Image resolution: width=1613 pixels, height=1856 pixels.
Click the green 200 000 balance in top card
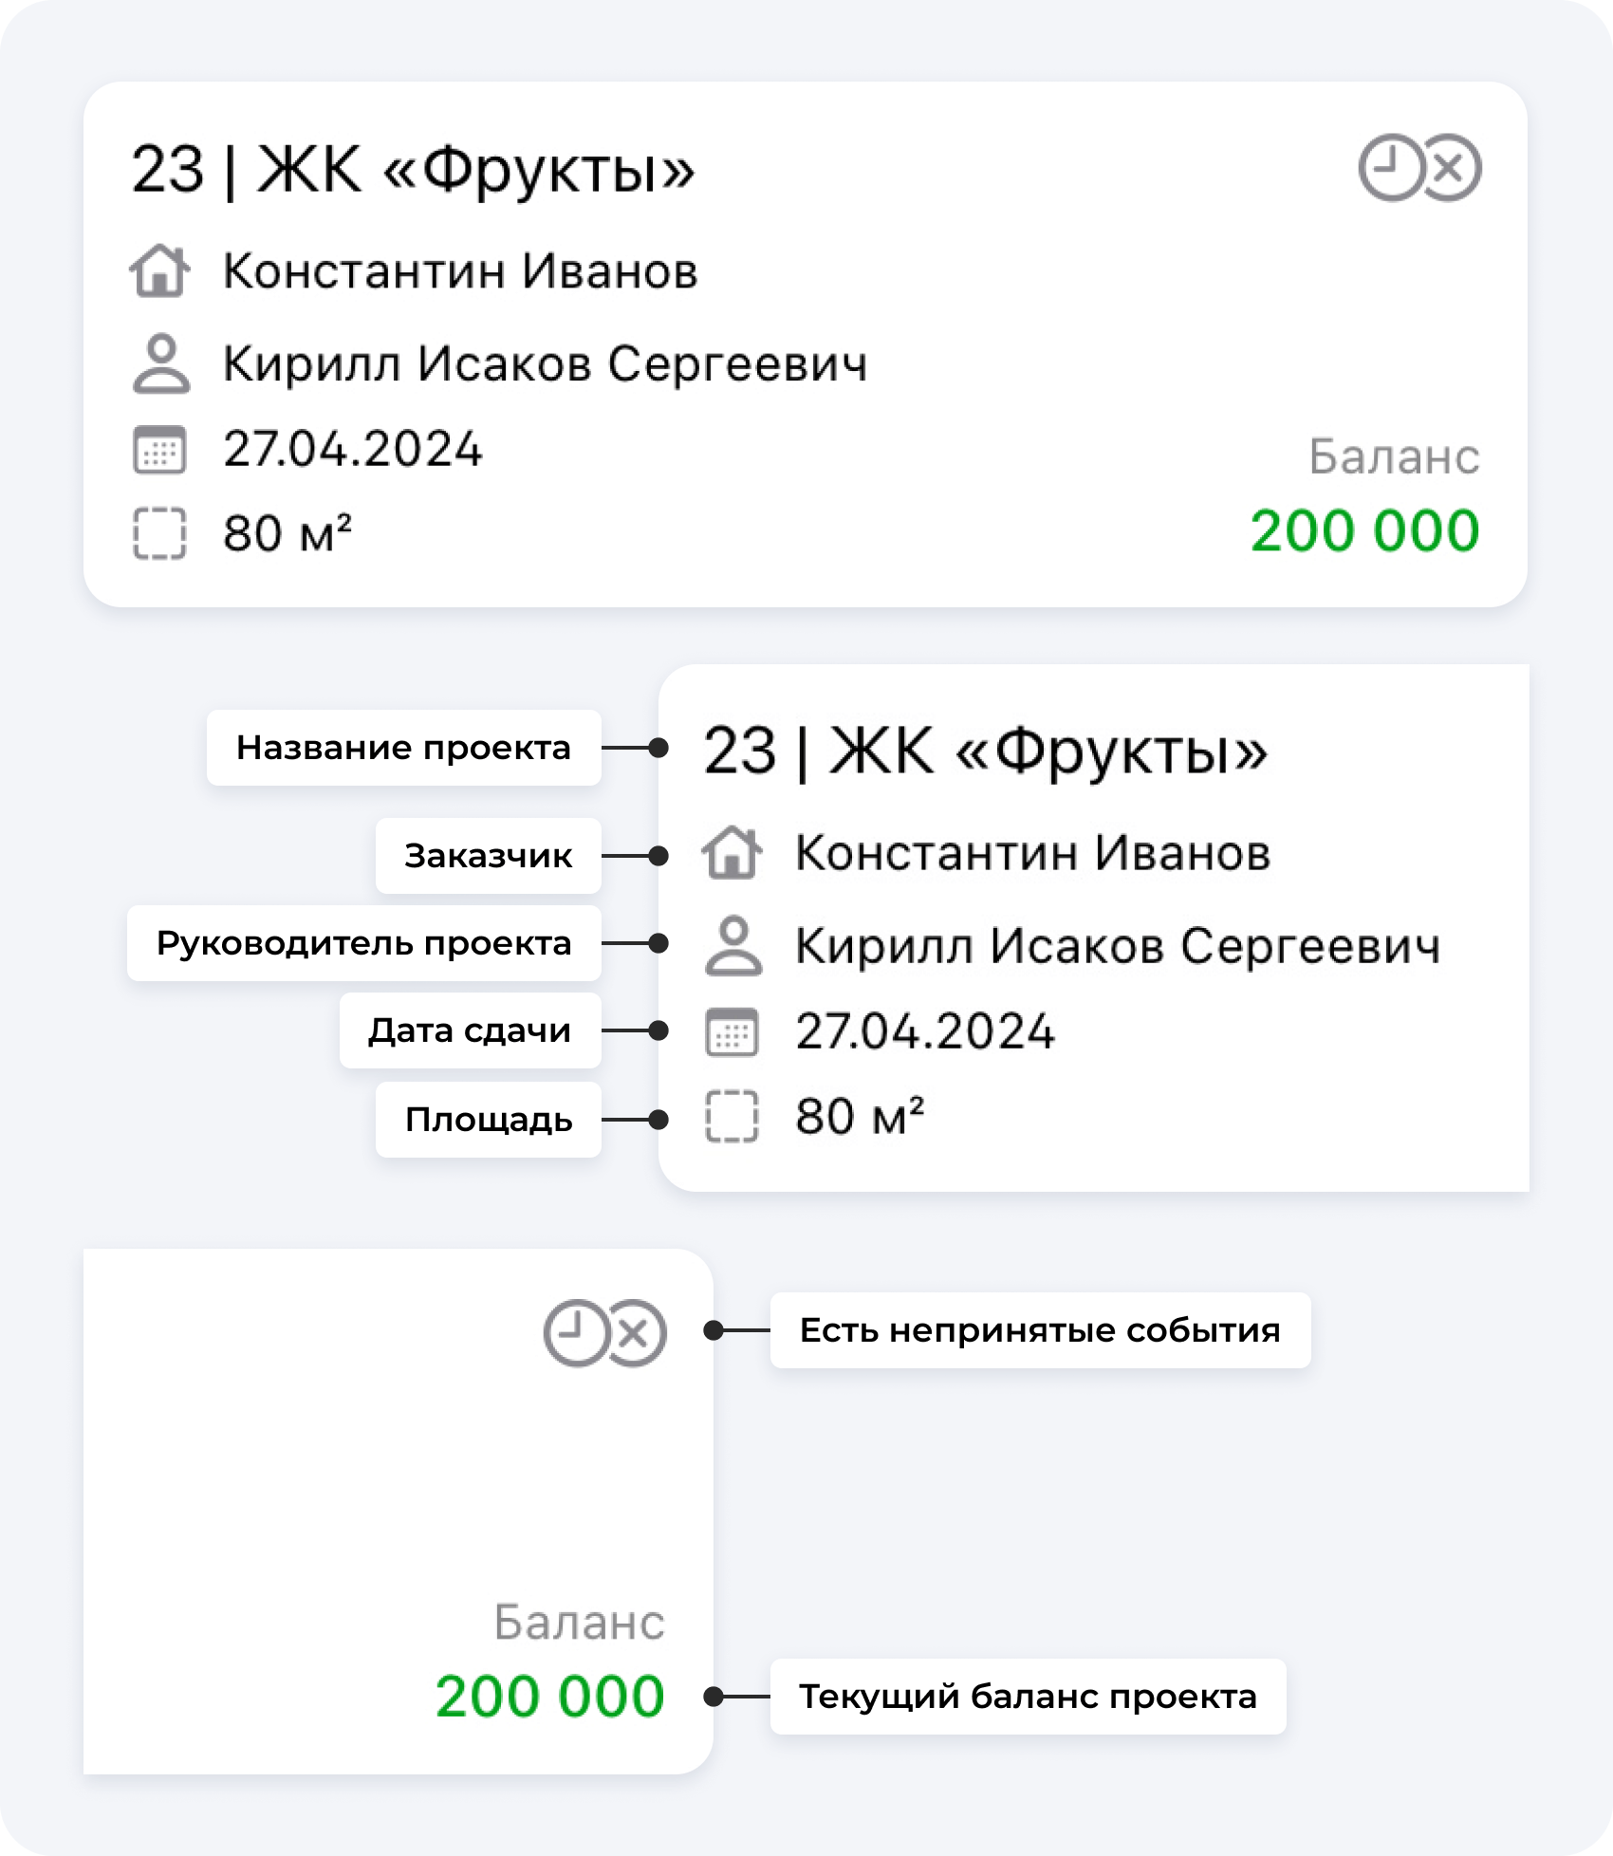point(1364,530)
